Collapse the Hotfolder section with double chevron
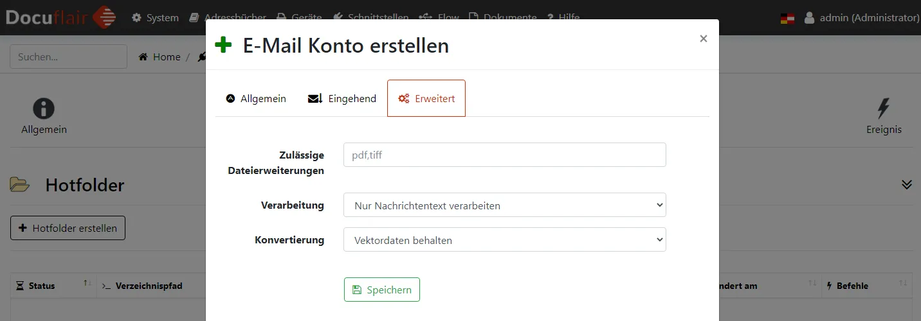921x321 pixels. click(x=906, y=185)
